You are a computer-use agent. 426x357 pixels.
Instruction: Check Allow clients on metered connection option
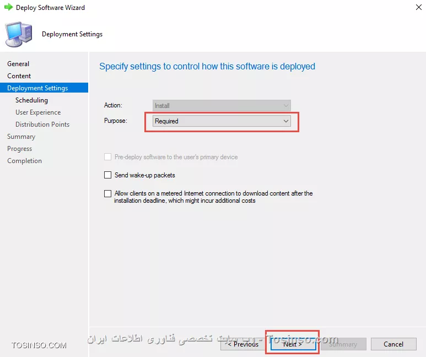pyautogui.click(x=108, y=193)
